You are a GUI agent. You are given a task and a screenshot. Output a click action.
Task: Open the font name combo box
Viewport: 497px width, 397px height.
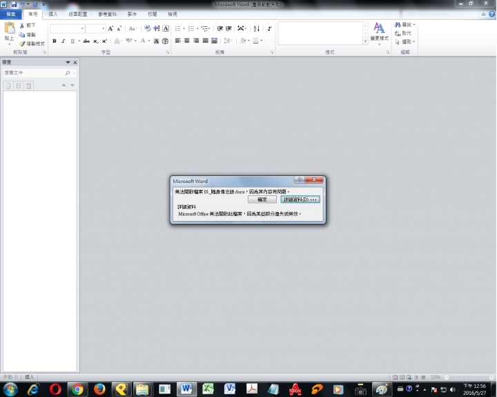coord(67,28)
